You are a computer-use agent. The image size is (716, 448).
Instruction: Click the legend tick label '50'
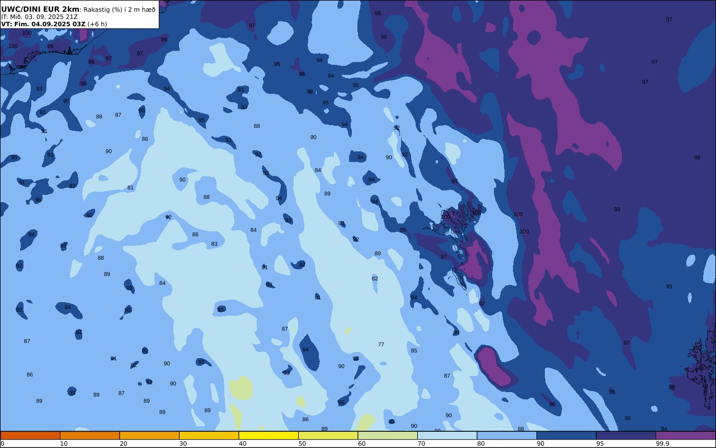pyautogui.click(x=302, y=444)
